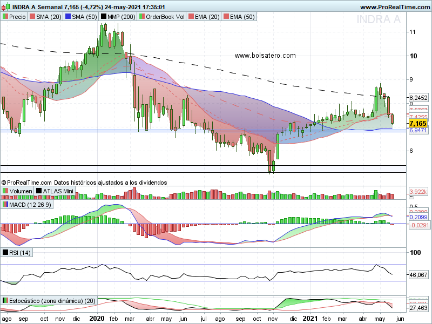Click the OrderBook Vol legend icon
This screenshot has width=432, height=324.
tap(142, 17)
